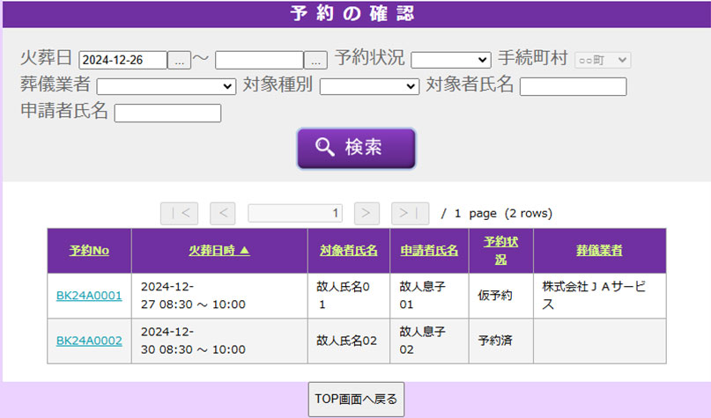Open reservation BK24A0002

tap(89, 341)
